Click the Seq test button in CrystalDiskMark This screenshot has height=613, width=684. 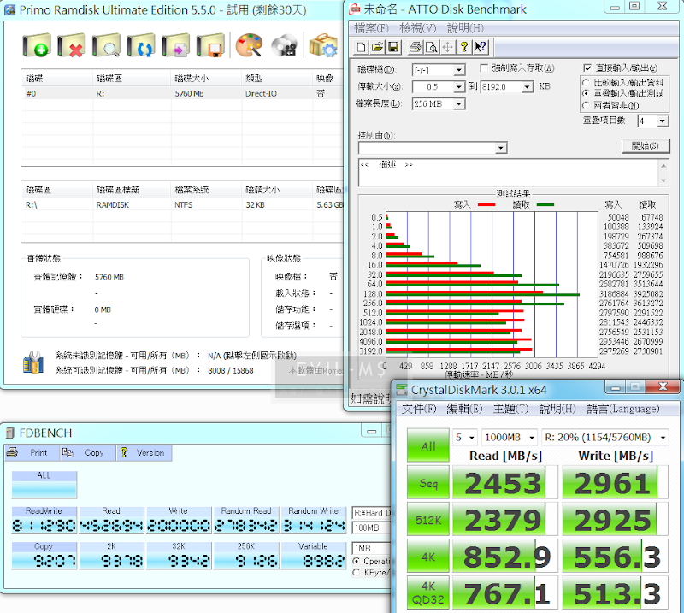point(428,482)
